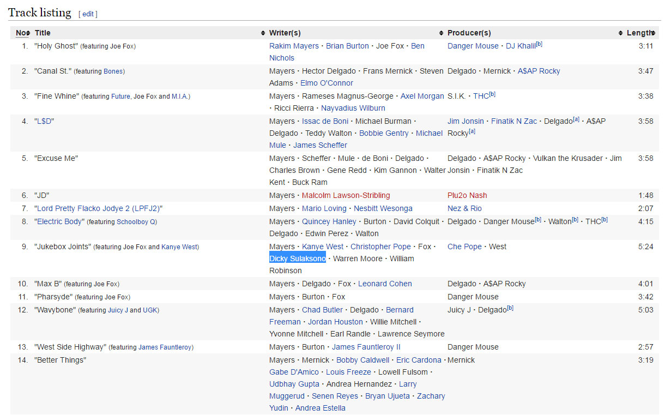665x415 pixels.
Task: Sort table by Title column arrow
Action: click(263, 33)
